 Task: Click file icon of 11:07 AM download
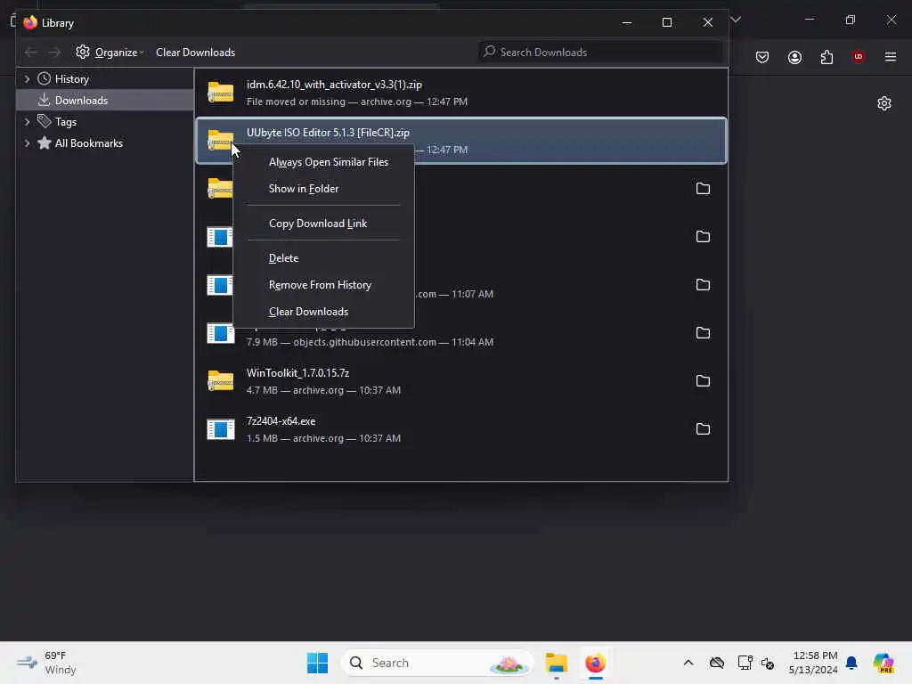click(x=221, y=285)
